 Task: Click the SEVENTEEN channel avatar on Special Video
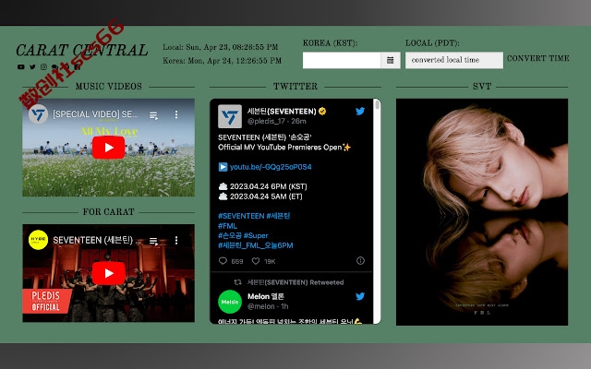click(38, 114)
